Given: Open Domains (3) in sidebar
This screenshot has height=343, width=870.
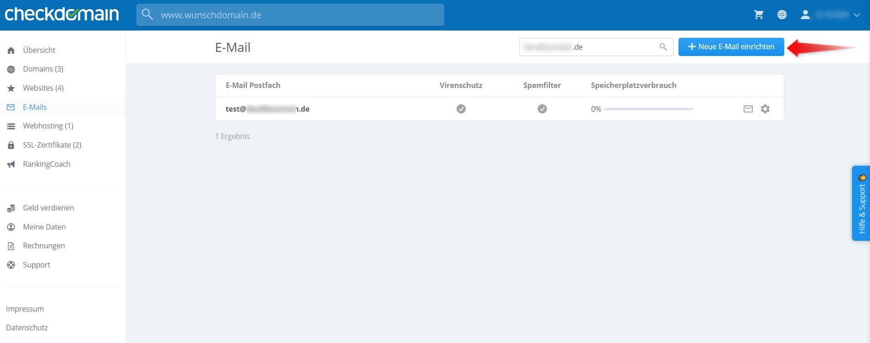Looking at the screenshot, I should pos(43,69).
